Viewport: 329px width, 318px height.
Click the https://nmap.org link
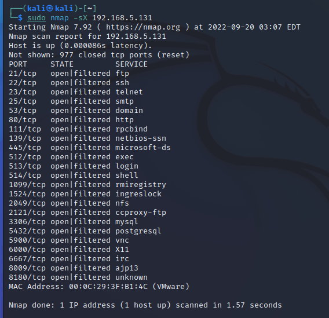coord(143,27)
